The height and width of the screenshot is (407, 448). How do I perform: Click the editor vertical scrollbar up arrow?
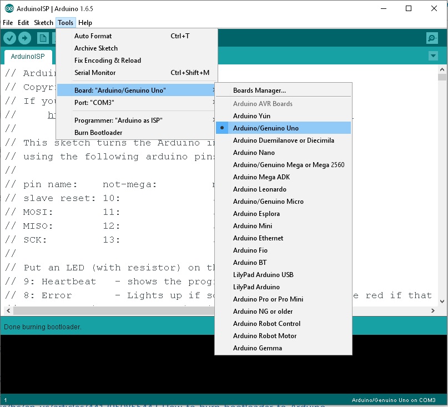click(442, 69)
